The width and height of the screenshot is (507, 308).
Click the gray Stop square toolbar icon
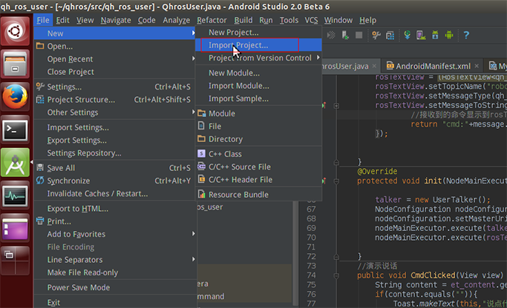[359, 35]
